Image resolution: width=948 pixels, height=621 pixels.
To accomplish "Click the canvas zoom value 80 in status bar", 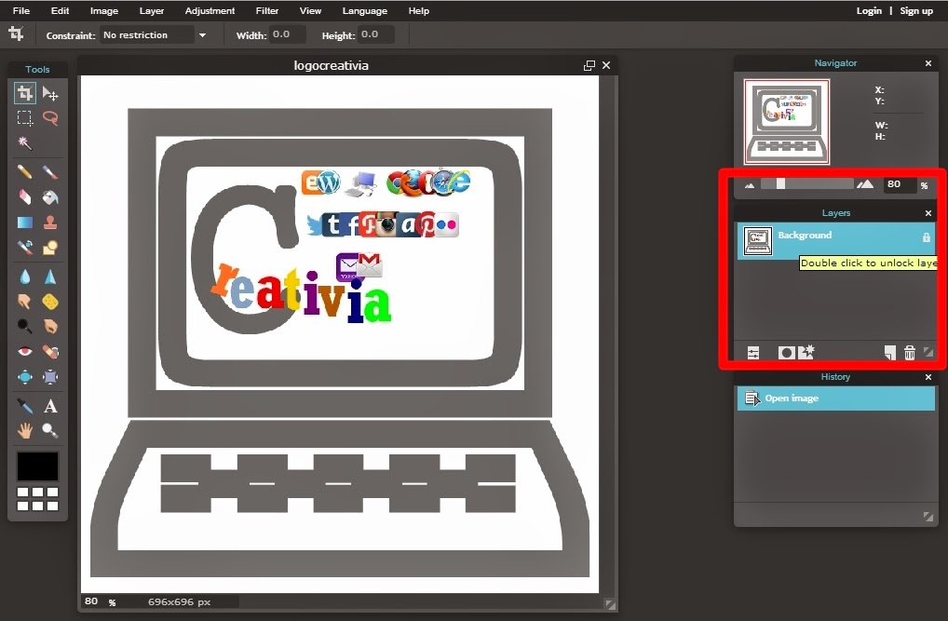I will coord(91,601).
